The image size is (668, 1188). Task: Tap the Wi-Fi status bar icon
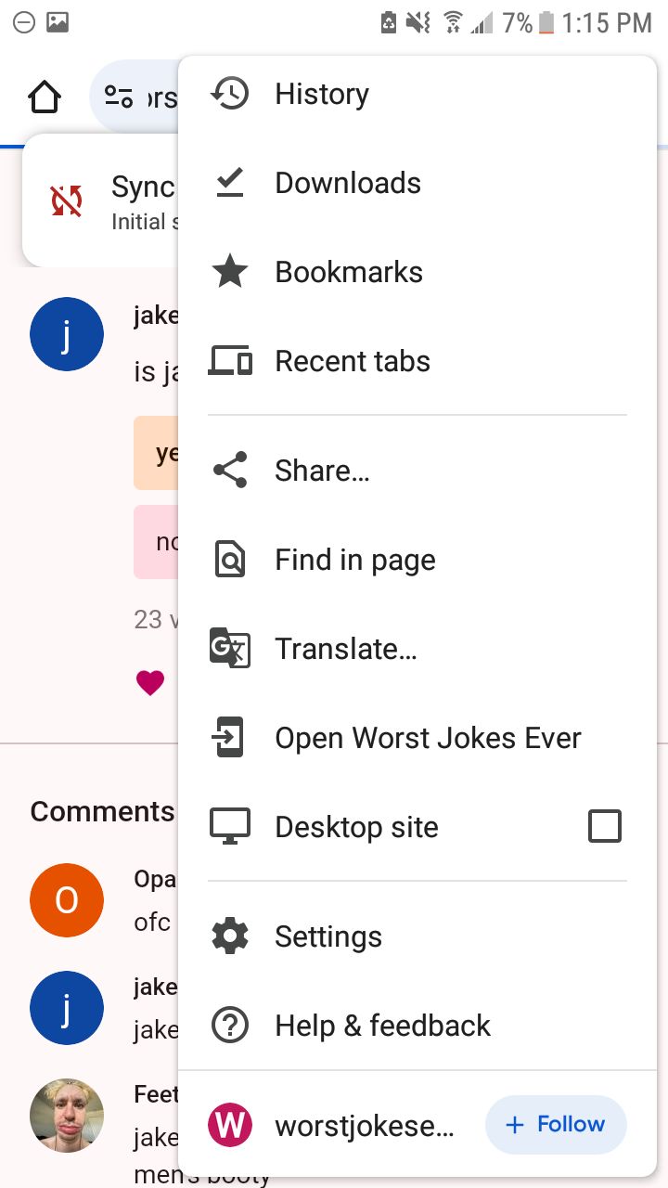[453, 22]
